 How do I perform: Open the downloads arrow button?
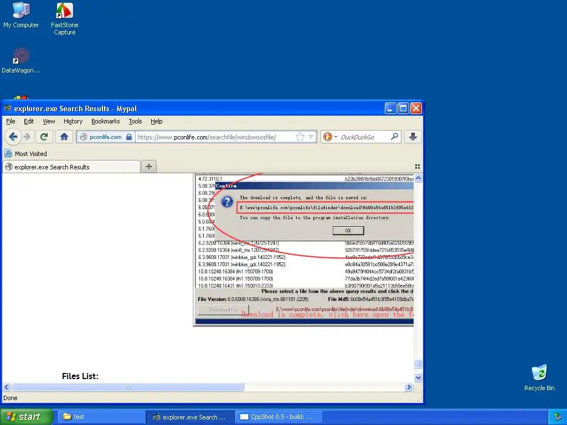pos(413,137)
